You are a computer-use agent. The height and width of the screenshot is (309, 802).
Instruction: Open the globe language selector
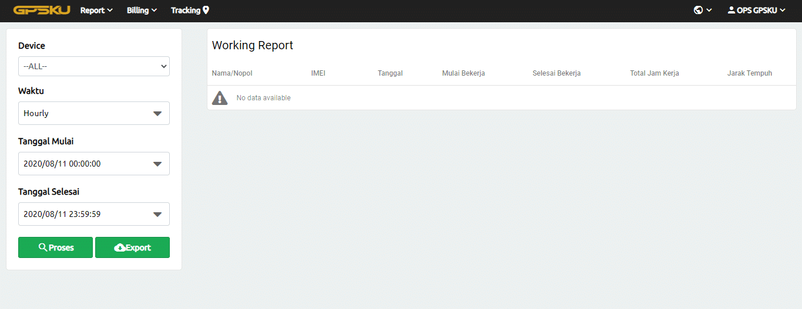[x=703, y=11]
